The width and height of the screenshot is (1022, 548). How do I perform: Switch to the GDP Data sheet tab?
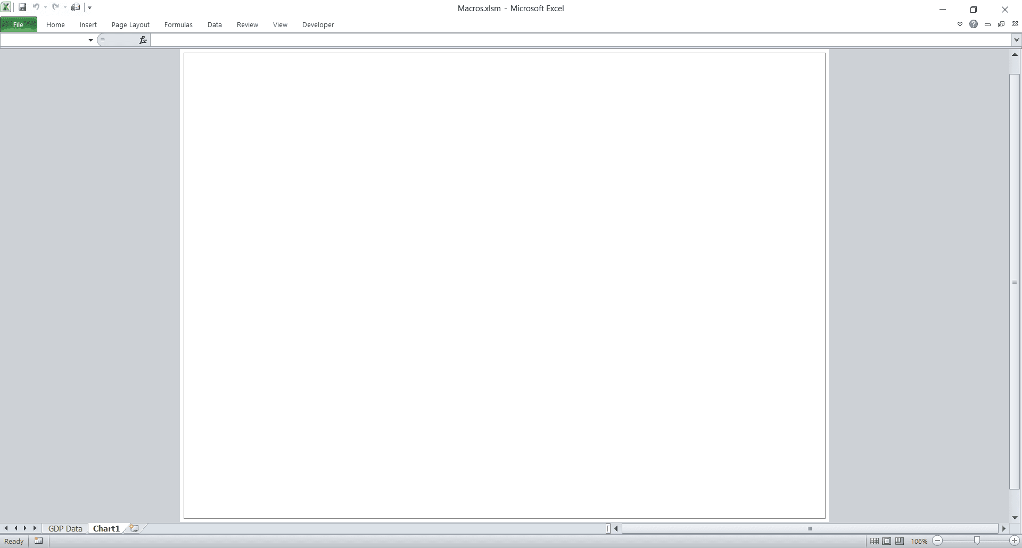[x=65, y=528]
